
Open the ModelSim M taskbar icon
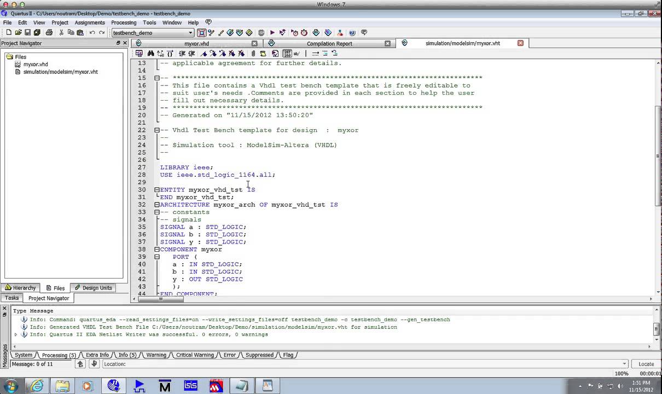(x=165, y=386)
